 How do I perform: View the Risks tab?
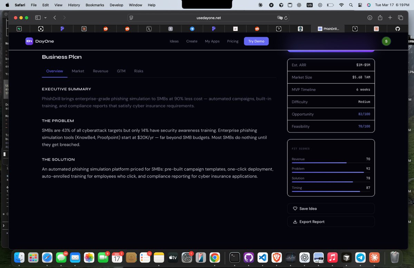[139, 71]
